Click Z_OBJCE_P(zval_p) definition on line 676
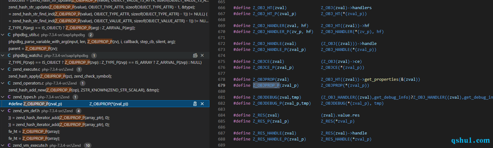Image resolution: width=493 pixels, height=148 pixels. pyautogui.click(x=273, y=67)
